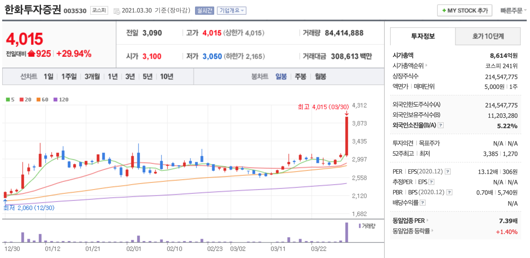Click the 거래량 legend in volume chart
This screenshot has width=530, height=258.
[367, 226]
